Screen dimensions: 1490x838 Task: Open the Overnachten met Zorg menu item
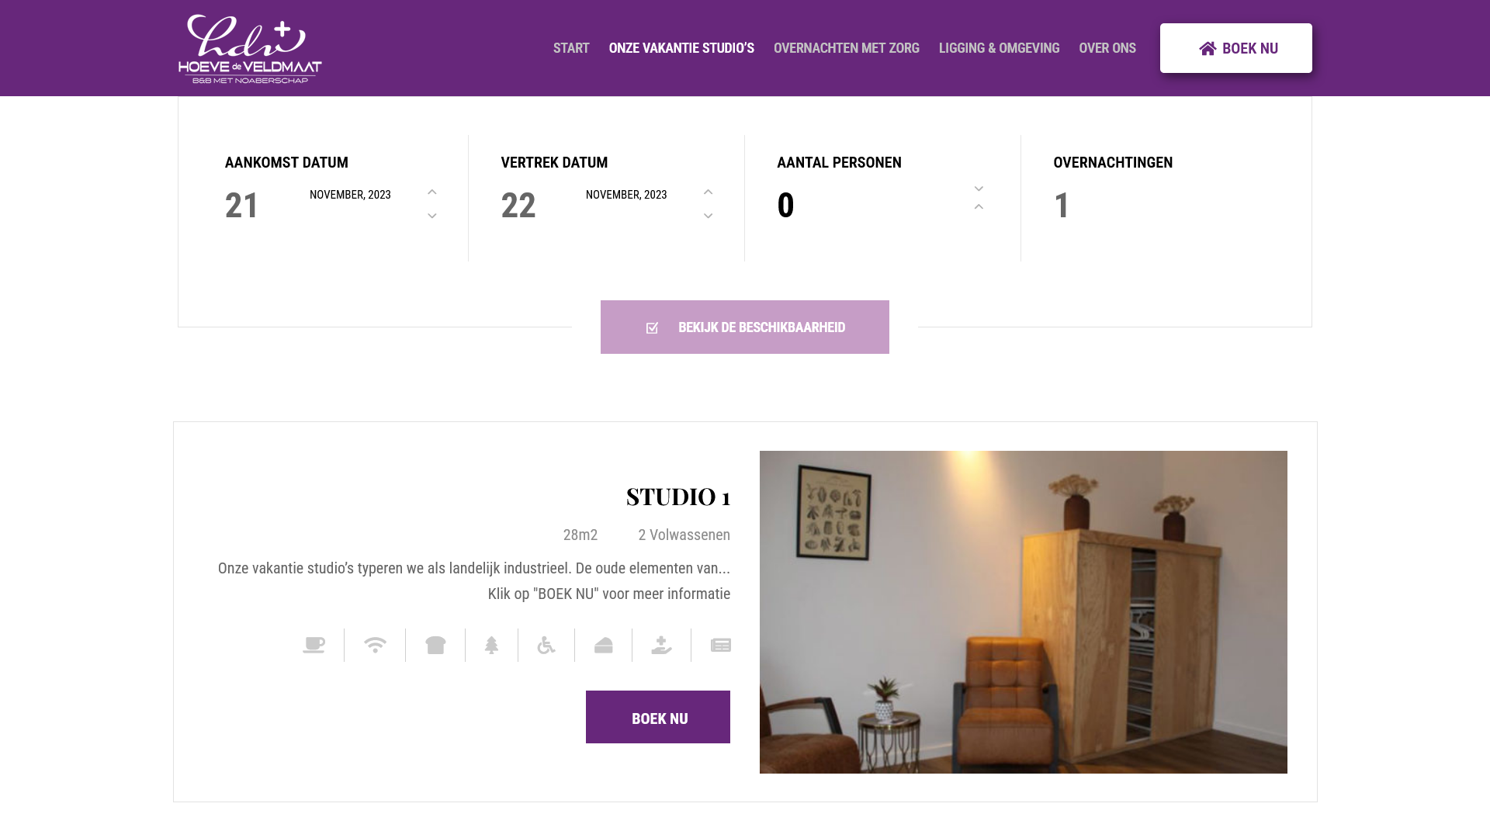coord(846,48)
